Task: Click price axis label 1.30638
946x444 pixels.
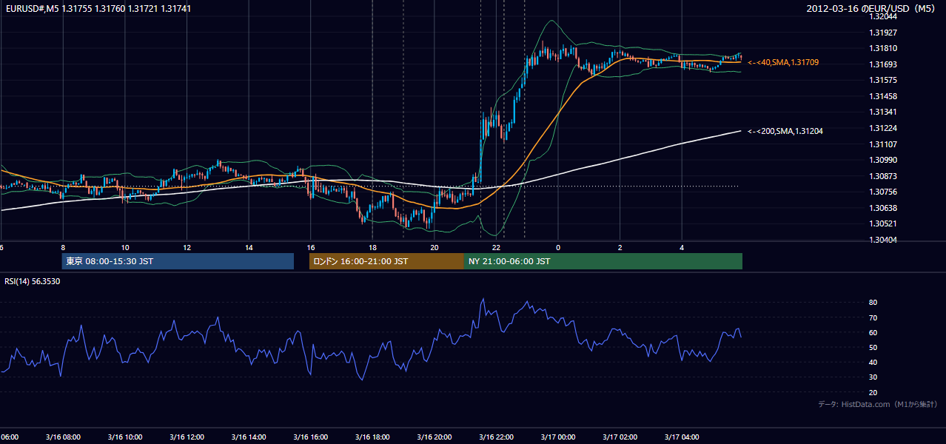Action: pos(883,208)
